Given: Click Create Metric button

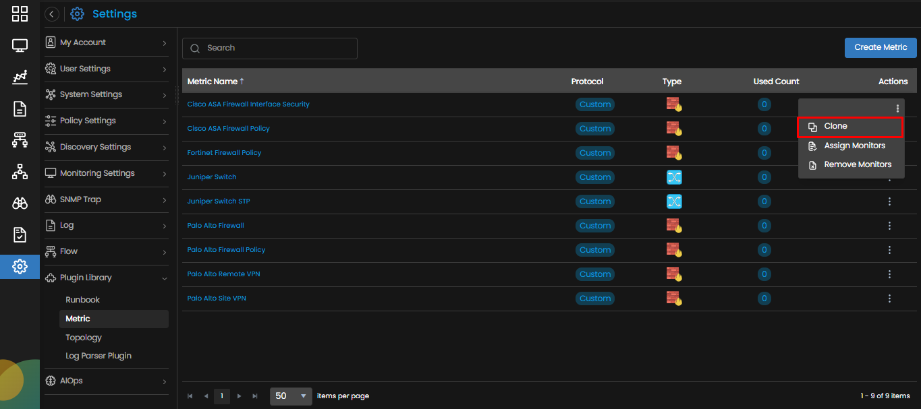Looking at the screenshot, I should 881,47.
